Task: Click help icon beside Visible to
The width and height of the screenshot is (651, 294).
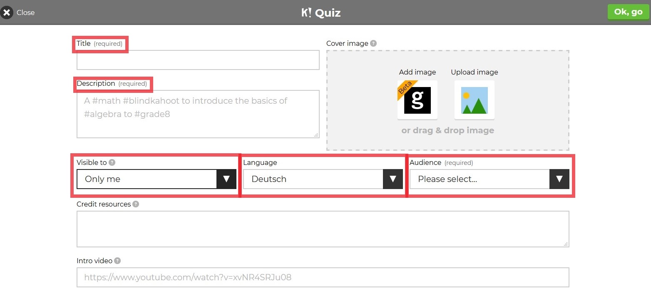Action: click(x=112, y=163)
